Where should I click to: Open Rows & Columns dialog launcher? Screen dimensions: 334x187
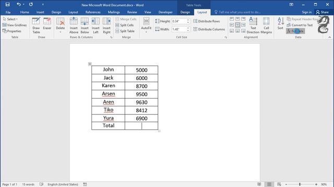111,37
